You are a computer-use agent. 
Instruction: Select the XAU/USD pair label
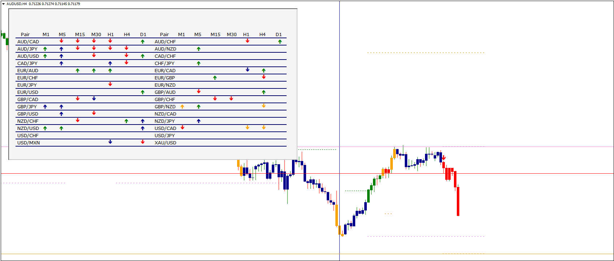click(x=166, y=143)
